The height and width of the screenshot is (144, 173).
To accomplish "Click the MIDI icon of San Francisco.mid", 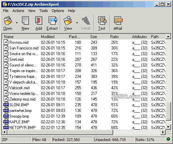I will [6, 48].
